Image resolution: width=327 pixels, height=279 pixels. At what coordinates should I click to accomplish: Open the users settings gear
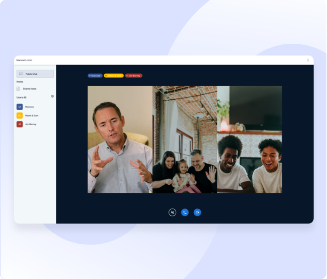[x=52, y=96]
